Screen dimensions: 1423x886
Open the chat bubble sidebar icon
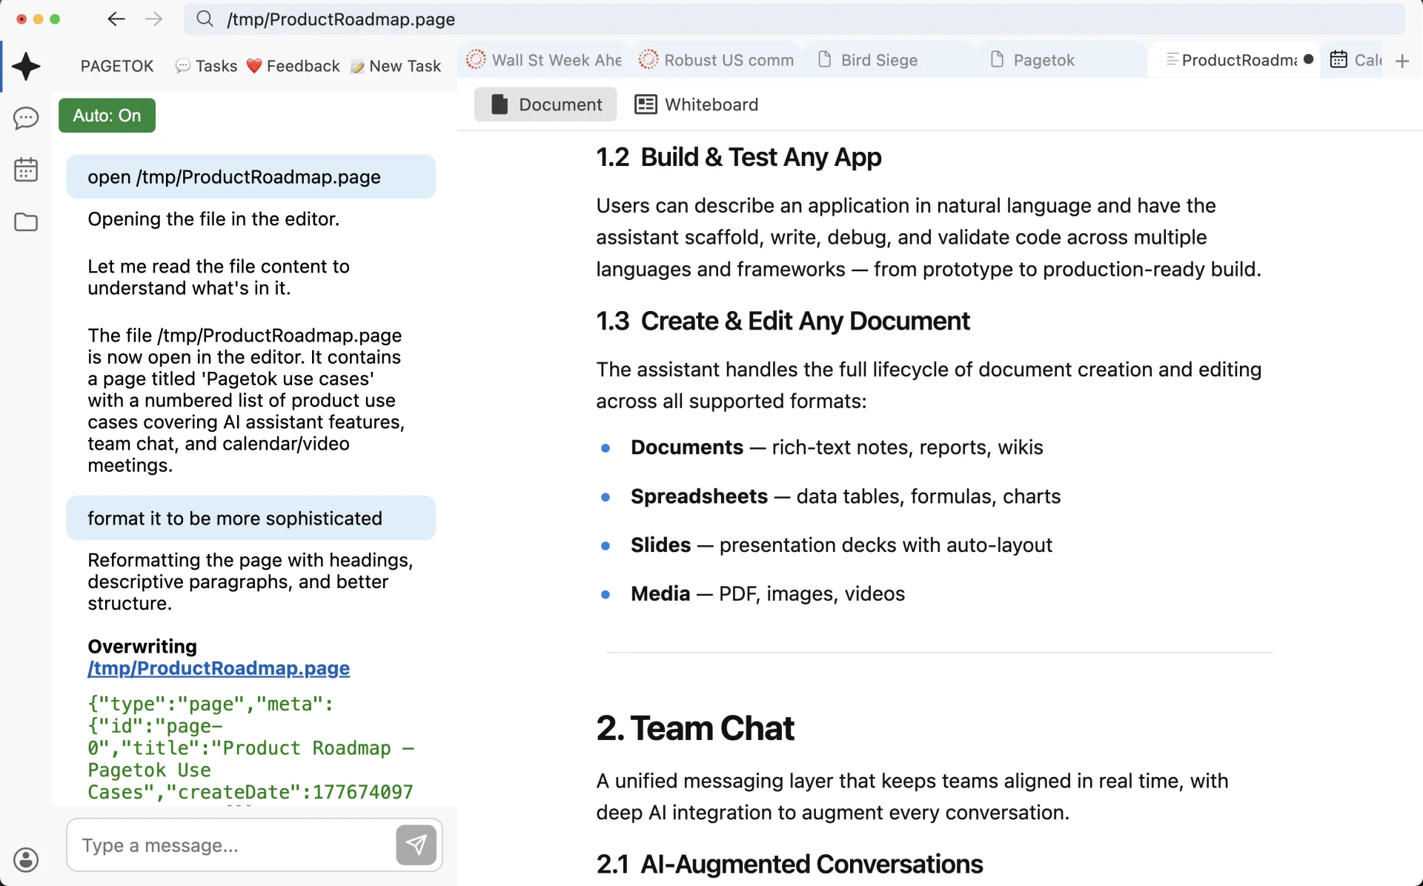(x=26, y=118)
